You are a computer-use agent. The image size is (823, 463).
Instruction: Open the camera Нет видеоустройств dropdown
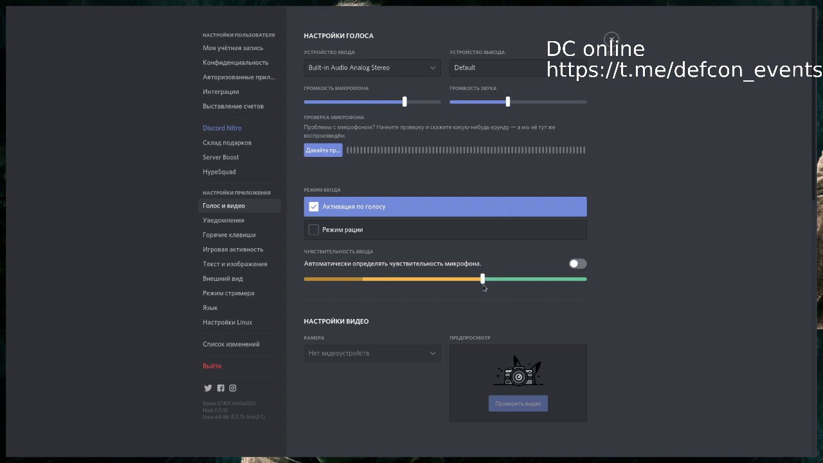click(372, 353)
